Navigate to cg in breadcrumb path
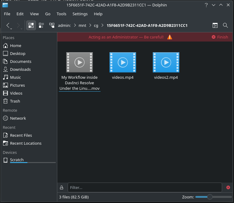The image size is (234, 203). [x=96, y=26]
